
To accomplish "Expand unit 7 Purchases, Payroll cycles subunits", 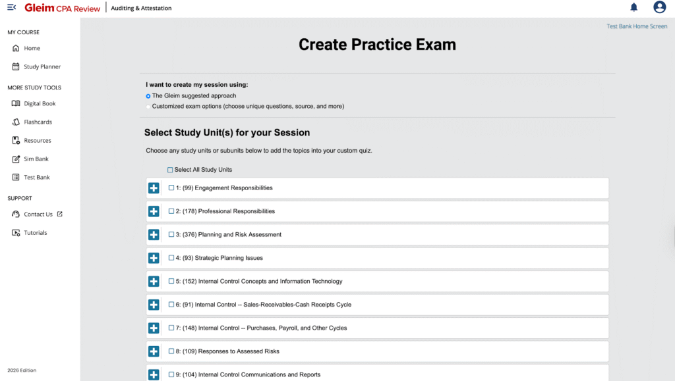I will pyautogui.click(x=154, y=328).
